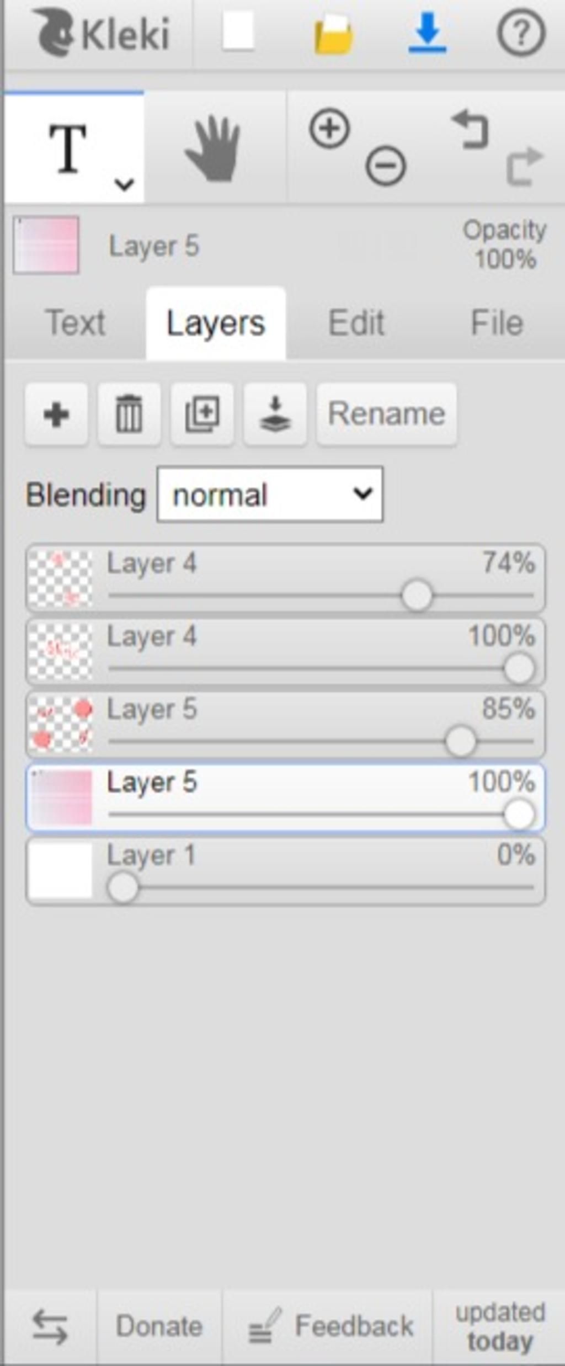Duplicate the selected layer

(202, 414)
